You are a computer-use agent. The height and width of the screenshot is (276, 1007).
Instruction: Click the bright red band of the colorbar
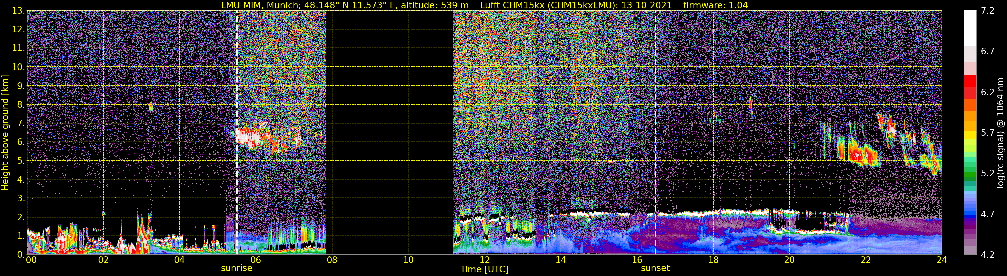point(970,81)
